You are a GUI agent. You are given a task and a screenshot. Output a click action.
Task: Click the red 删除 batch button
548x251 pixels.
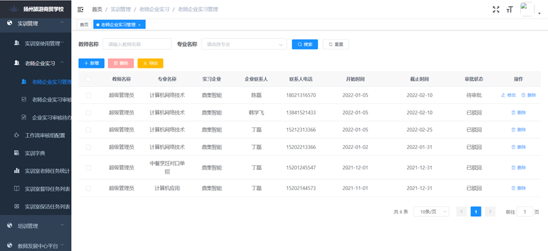121,63
